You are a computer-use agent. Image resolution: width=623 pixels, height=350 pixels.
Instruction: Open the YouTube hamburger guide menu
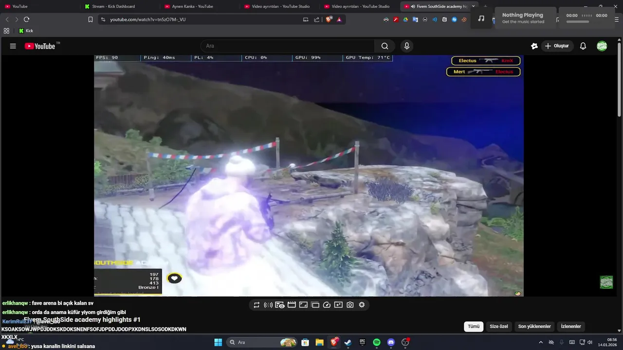[x=13, y=46]
